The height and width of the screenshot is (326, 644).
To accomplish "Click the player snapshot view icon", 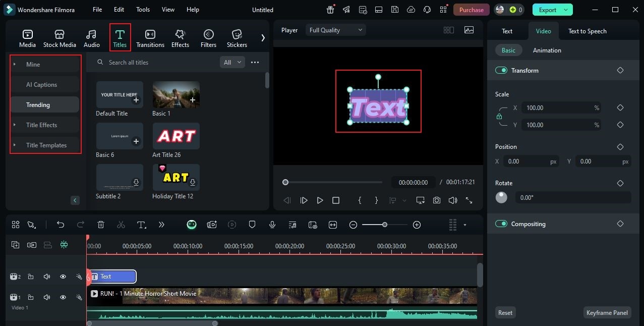I will [469, 30].
